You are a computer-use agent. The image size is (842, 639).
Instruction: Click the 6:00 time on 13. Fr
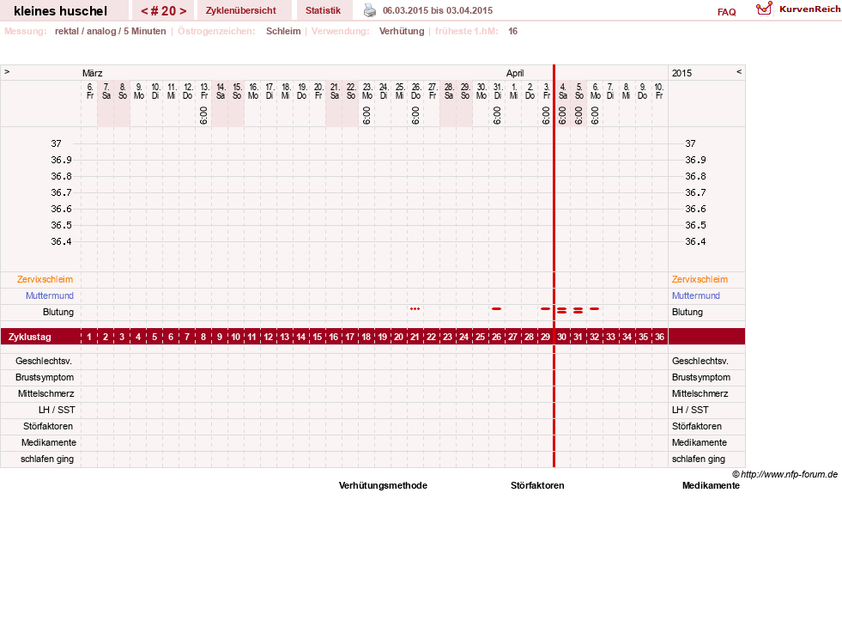[203, 116]
